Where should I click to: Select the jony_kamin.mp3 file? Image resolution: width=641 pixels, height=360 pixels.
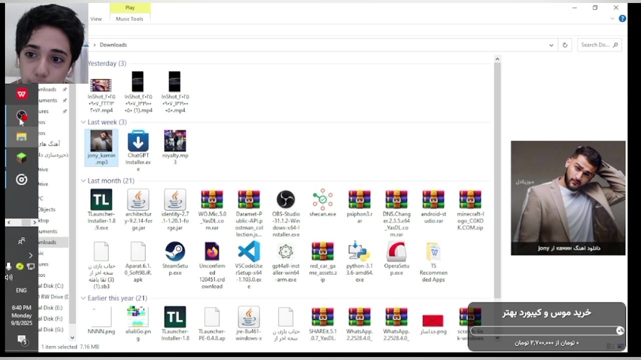(101, 148)
